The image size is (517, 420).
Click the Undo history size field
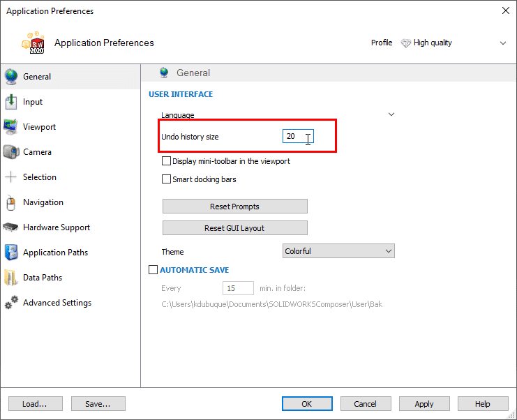298,136
